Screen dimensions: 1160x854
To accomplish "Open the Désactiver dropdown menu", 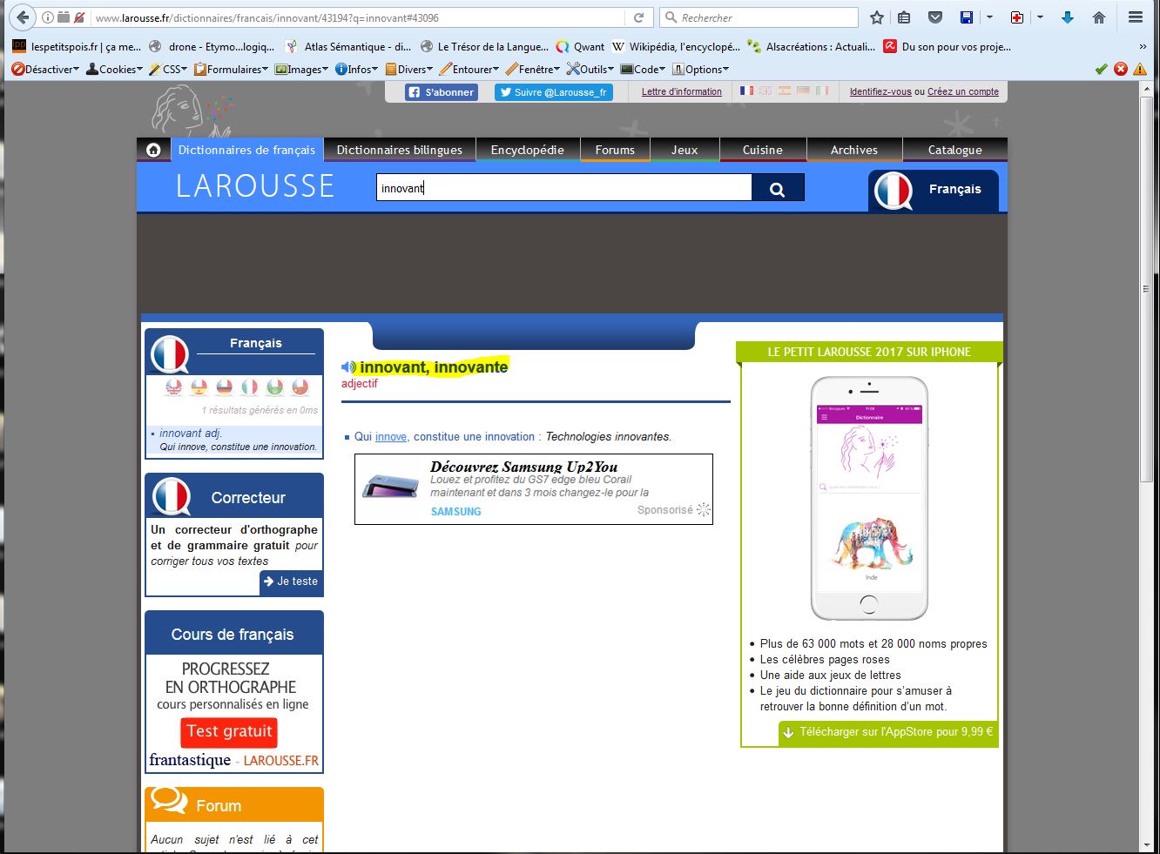I will [46, 70].
